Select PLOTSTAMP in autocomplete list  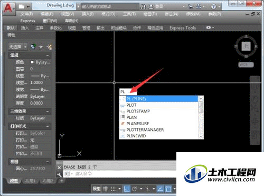pos(158,111)
